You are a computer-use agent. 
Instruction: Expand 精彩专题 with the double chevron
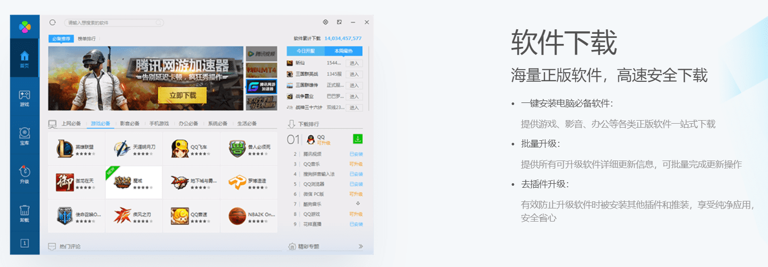[x=361, y=246]
